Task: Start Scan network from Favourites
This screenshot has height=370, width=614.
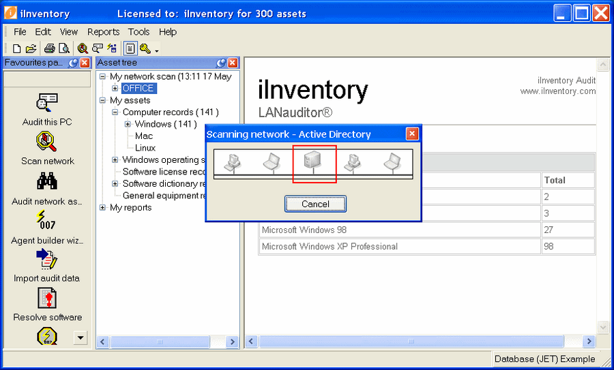Action: [x=47, y=142]
